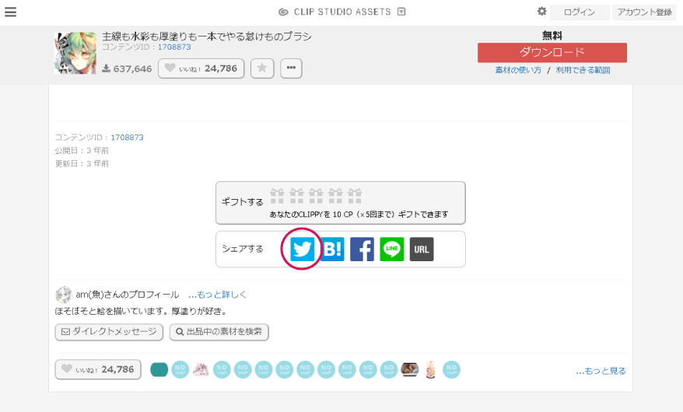Viewport: 683px width, 412px height.
Task: Share via LINE icon
Action: click(392, 250)
